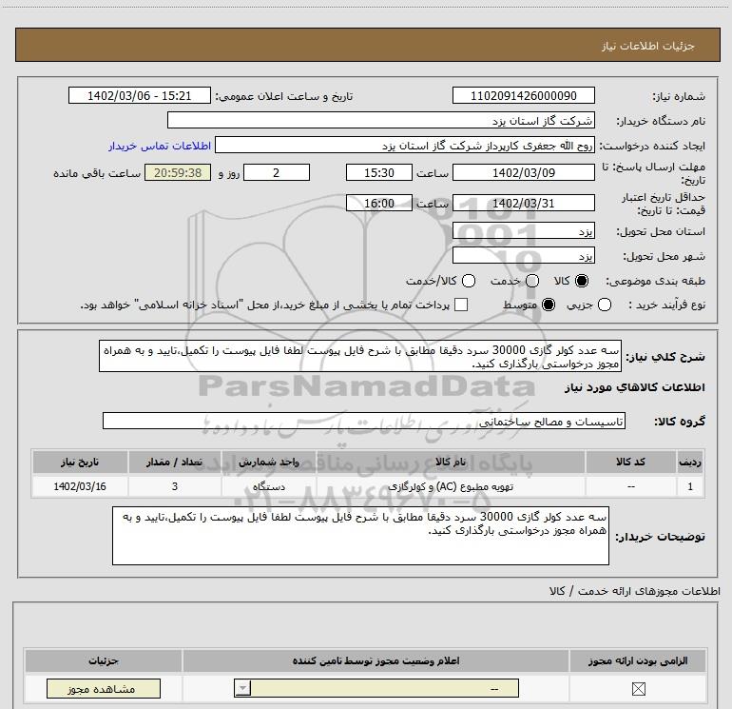Click the تعداد / مقدار column header
732x709 pixels.
click(175, 462)
